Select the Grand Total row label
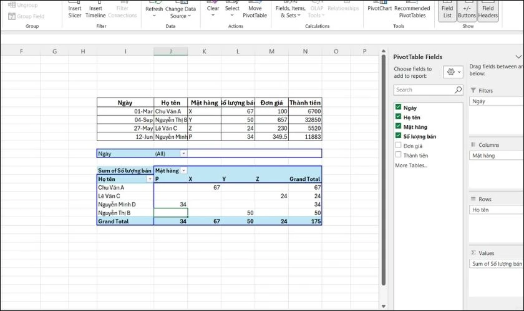Image resolution: width=524 pixels, height=311 pixels. [x=125, y=221]
